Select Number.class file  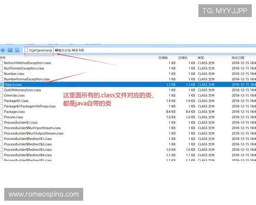(x=14, y=74)
